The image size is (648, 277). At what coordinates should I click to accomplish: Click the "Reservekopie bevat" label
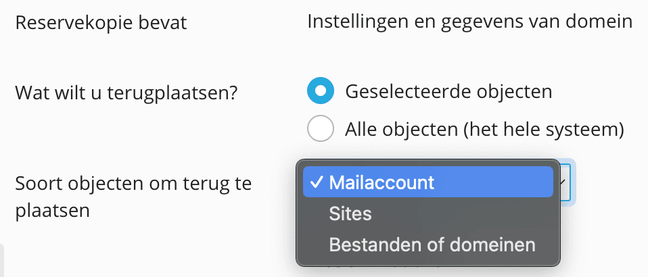[101, 23]
